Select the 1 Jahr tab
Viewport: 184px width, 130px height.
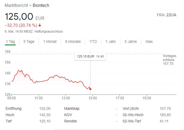(111, 41)
